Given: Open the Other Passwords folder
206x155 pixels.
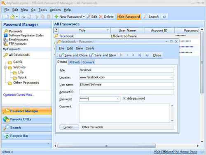Looking at the screenshot, I should 26,83.
